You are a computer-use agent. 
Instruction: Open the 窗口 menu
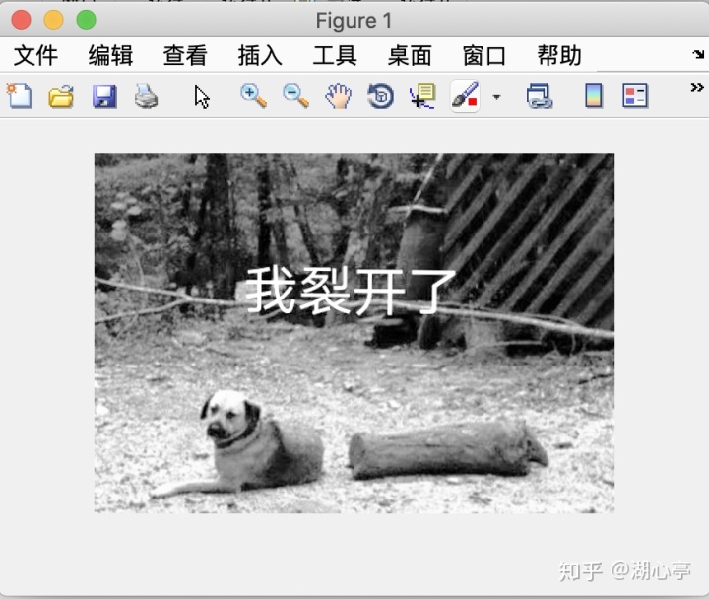click(x=483, y=55)
